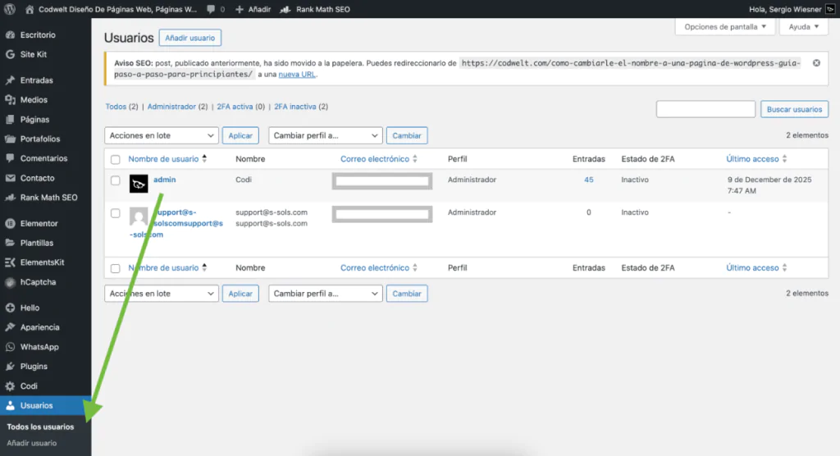Open the 45 entradas count link
The width and height of the screenshot is (840, 456).
589,180
